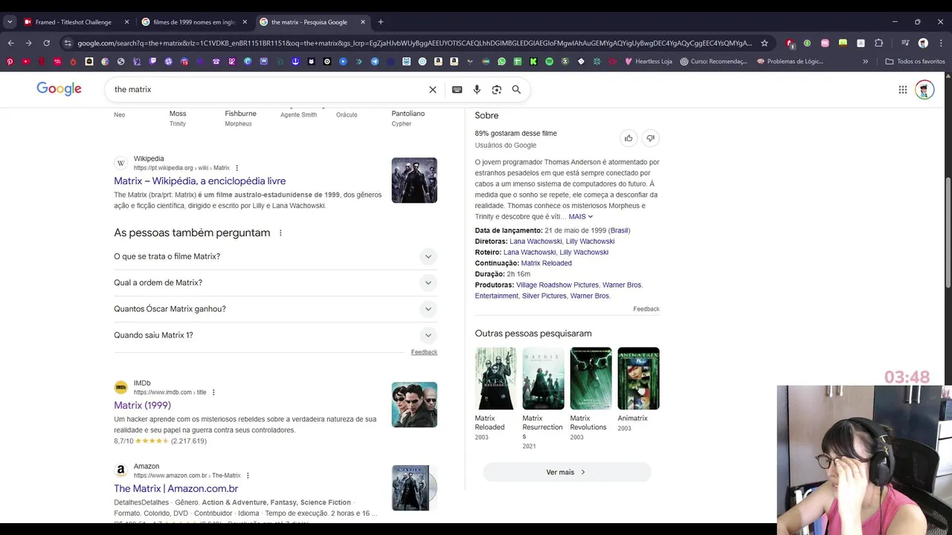Open Chrome media controls icon

click(x=905, y=43)
